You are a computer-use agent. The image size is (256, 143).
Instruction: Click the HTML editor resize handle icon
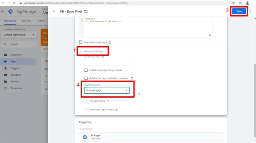(x=210, y=35)
